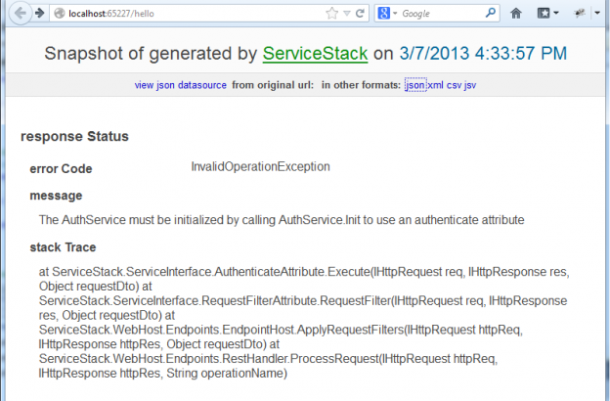610x401 pixels.
Task: Open the ServiceStack link in the heading
Action: pyautogui.click(x=315, y=54)
